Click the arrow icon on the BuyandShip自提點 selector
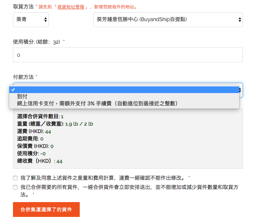This screenshot has width=257, height=221. click(x=240, y=19)
